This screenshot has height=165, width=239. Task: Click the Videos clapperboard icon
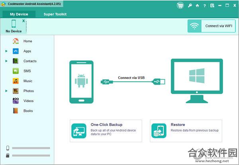pyautogui.click(x=16, y=101)
